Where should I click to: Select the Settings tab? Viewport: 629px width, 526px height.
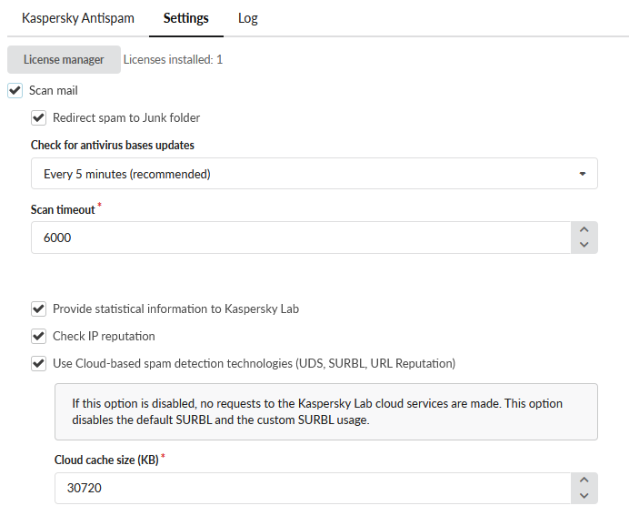point(185,18)
